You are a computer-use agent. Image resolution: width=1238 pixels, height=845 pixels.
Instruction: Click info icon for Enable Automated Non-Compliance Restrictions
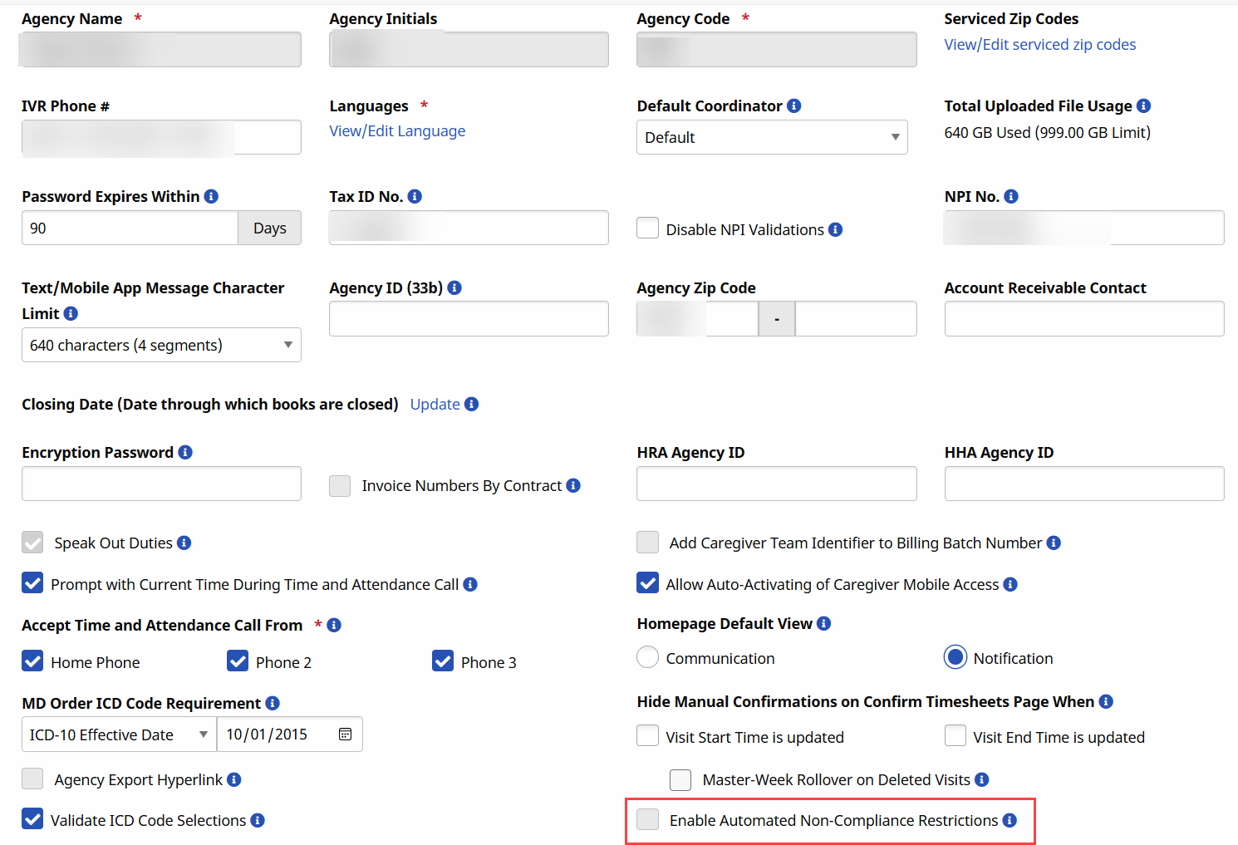[x=1010, y=820]
